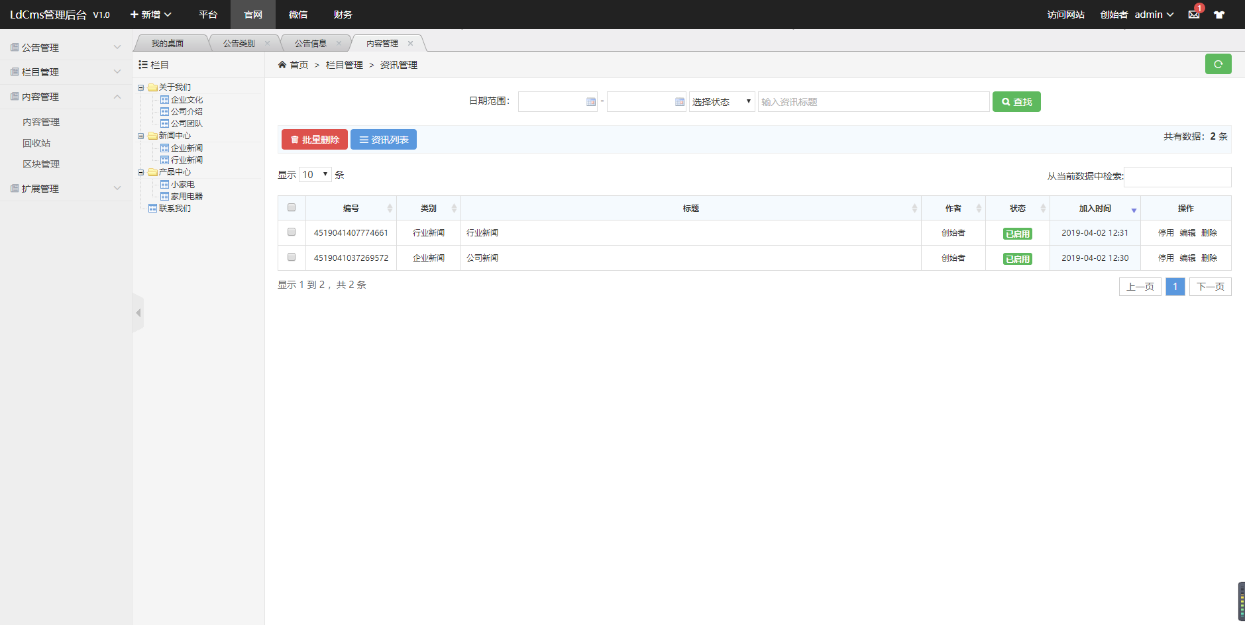
Task: Click the sidebar collapse arrow handle
Action: pos(138,312)
